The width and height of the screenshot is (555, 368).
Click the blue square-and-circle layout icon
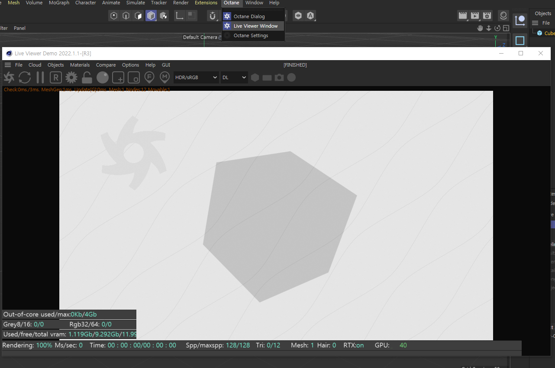click(520, 20)
